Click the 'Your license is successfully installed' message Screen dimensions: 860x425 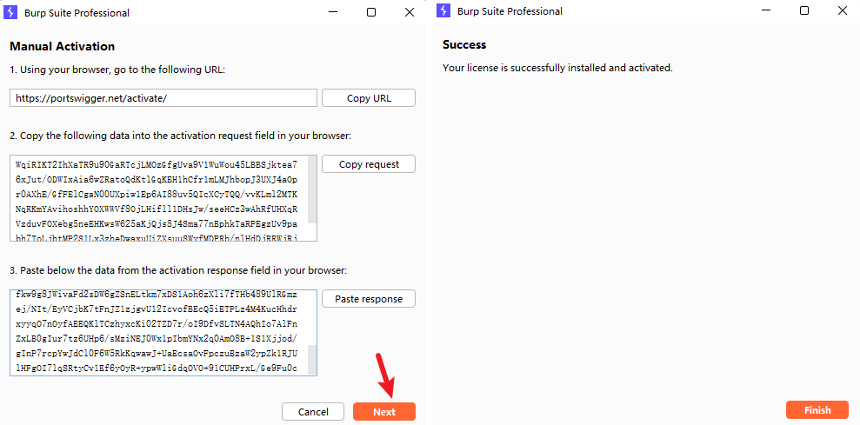pos(557,69)
